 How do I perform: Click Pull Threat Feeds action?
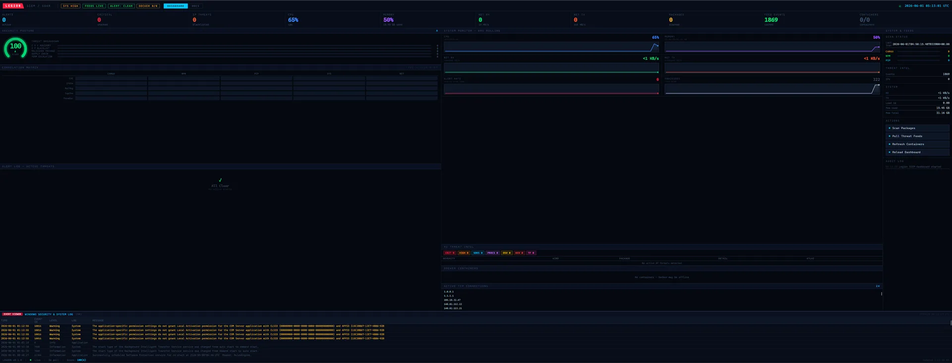pos(917,136)
